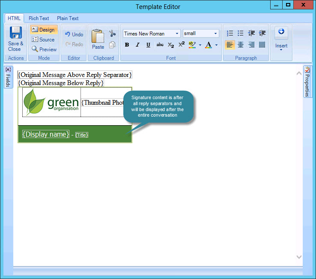Paste clipboard contents
This screenshot has height=279, width=316.
click(98, 39)
